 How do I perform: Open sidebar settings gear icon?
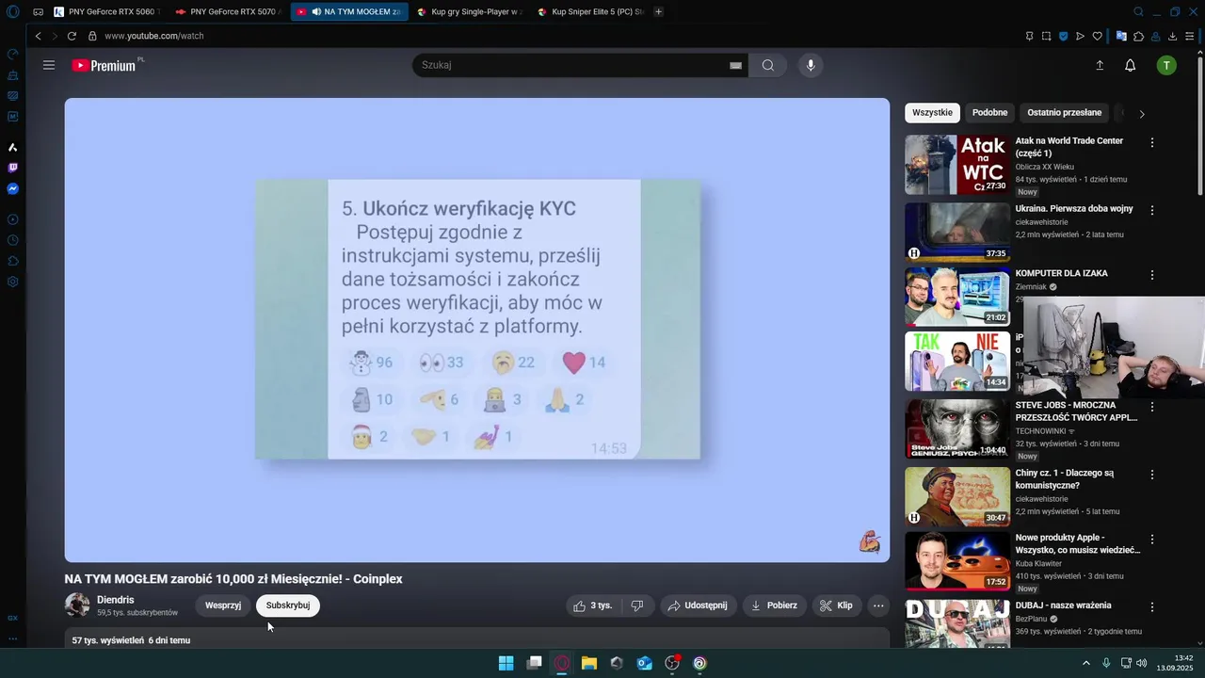point(12,282)
